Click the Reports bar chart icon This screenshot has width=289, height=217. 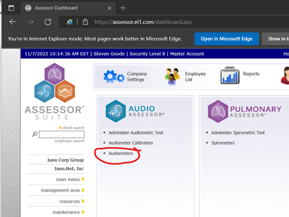230,76
